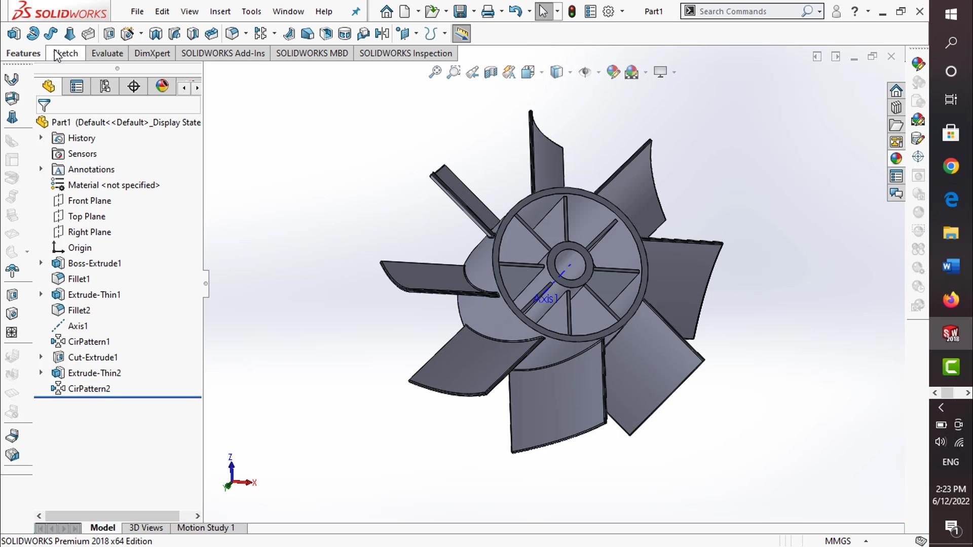This screenshot has width=973, height=547.
Task: Toggle Hide/Show Items with the eye icon
Action: pos(585,72)
